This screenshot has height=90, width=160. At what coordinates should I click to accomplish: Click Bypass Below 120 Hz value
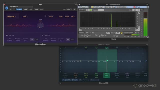point(51,16)
